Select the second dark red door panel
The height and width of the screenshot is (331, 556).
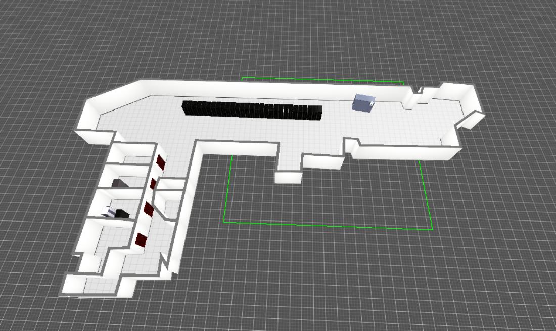tap(153, 184)
